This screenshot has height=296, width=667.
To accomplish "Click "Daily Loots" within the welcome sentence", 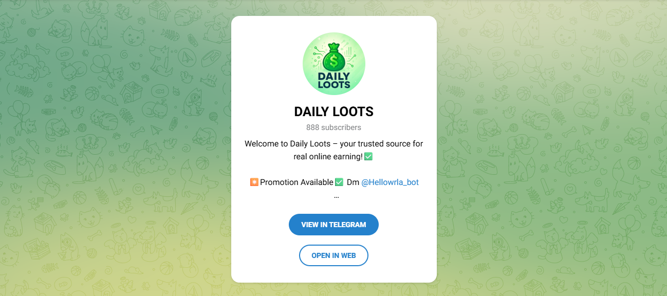I will pos(309,143).
